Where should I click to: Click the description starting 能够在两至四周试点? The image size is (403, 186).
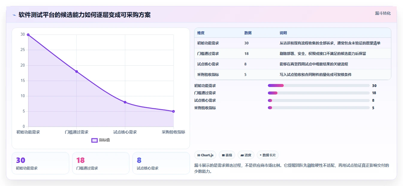point(314,64)
